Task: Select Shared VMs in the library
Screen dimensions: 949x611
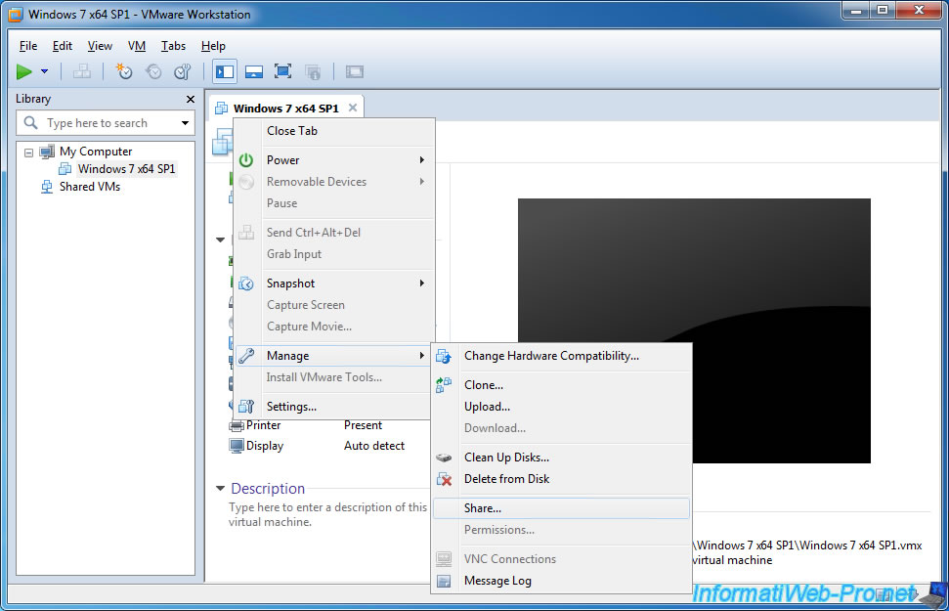Action: pos(90,187)
